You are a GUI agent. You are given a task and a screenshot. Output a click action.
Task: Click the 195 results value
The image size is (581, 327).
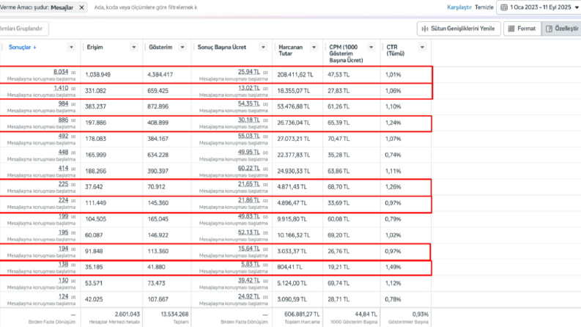point(63,232)
